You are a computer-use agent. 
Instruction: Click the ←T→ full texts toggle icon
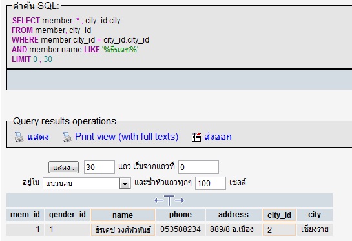169,200
